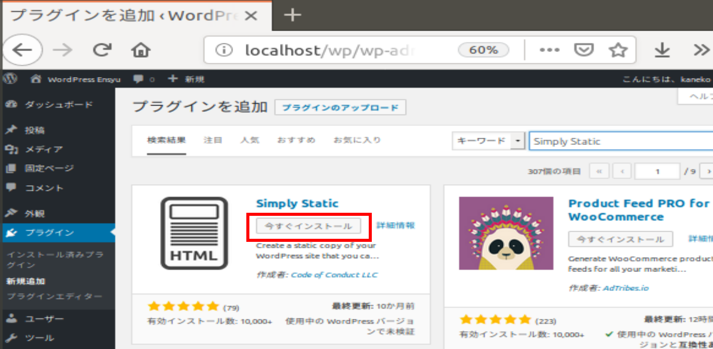Viewport: 713px width, 349px height.
Task: Reset the 60% zoom level badge
Action: 483,50
